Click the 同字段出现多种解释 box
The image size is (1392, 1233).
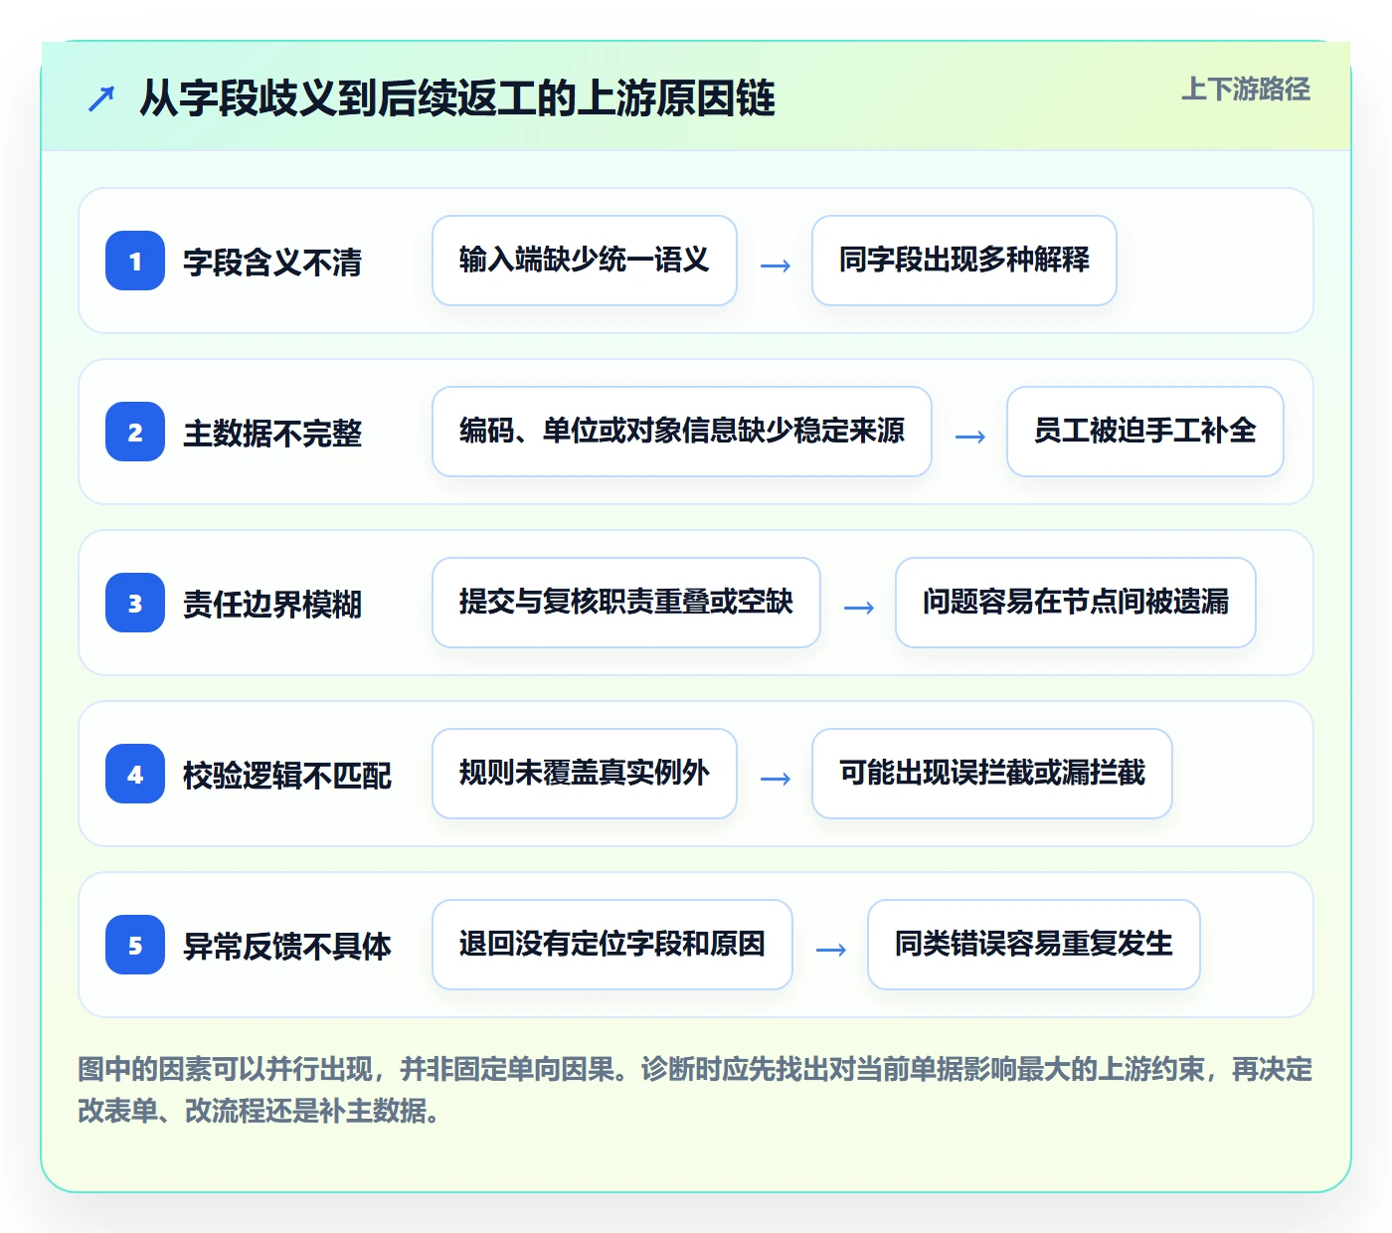tap(964, 261)
